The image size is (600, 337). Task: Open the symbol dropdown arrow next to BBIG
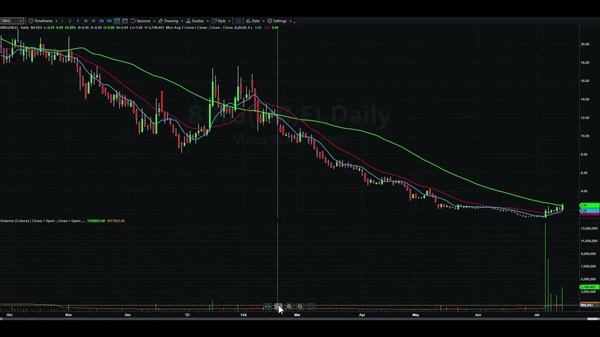coord(21,21)
